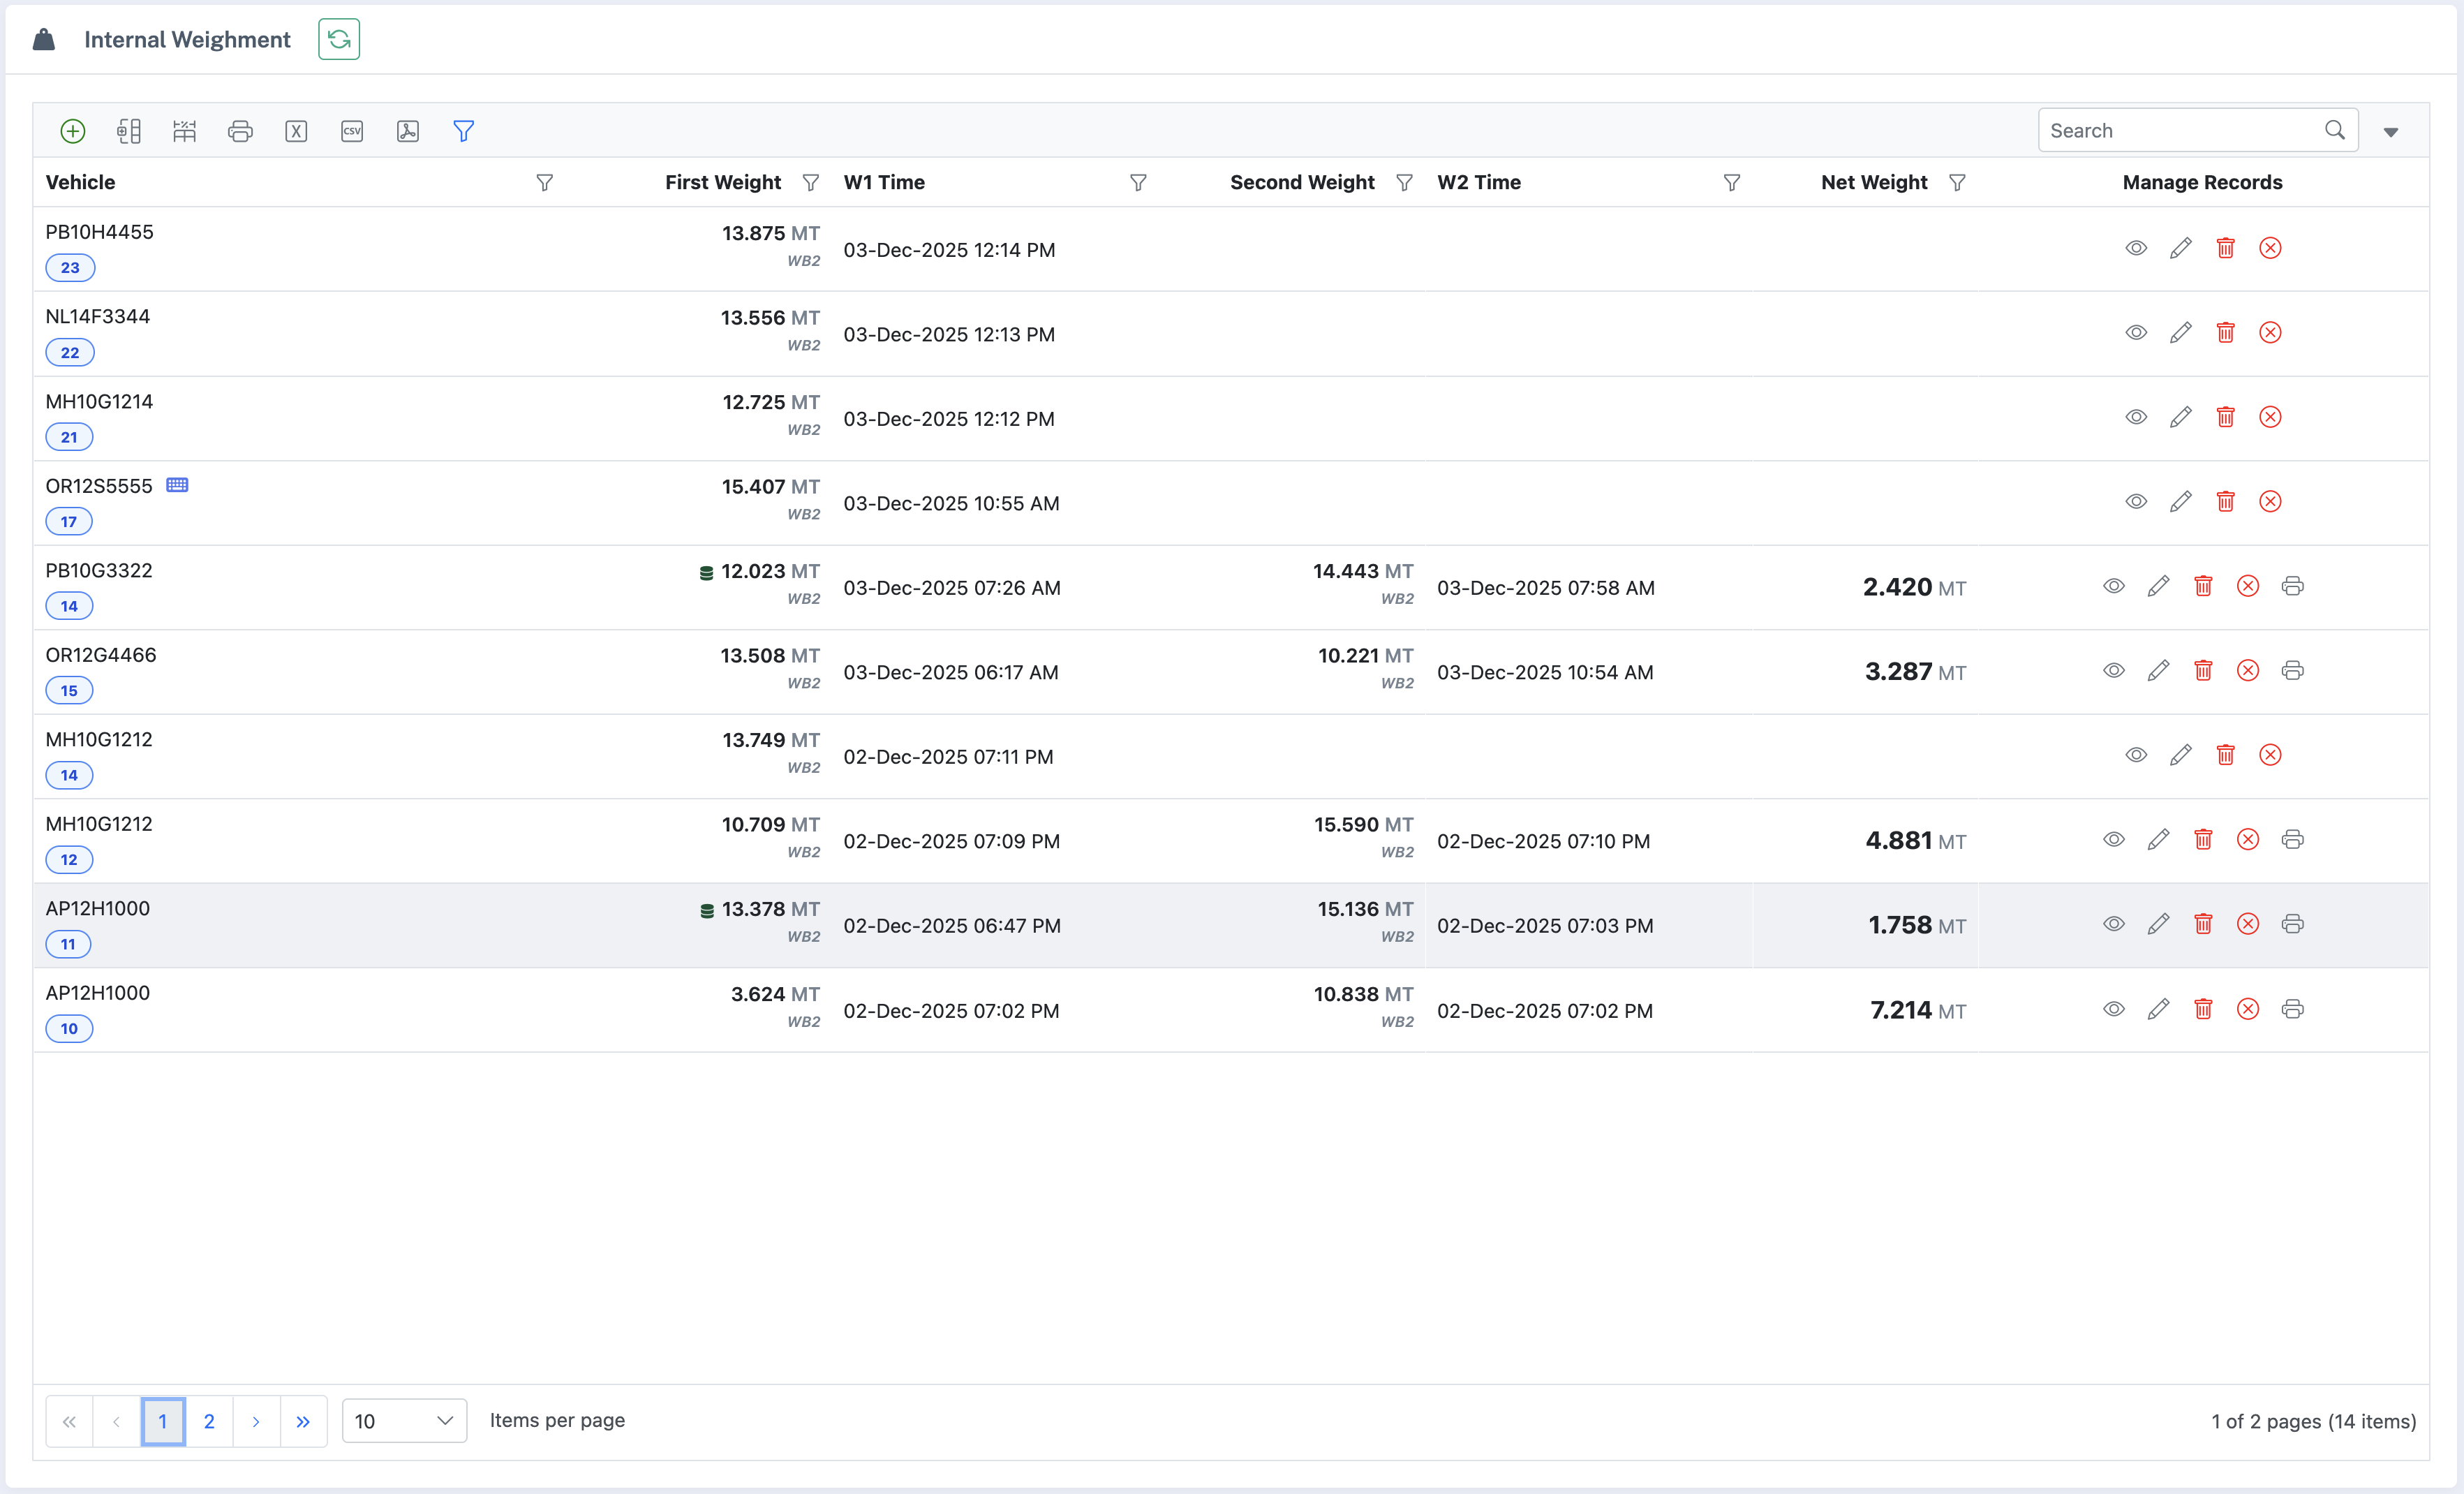View AP12H1000 row 11 with eye icon
The width and height of the screenshot is (2464, 1494).
(2113, 924)
